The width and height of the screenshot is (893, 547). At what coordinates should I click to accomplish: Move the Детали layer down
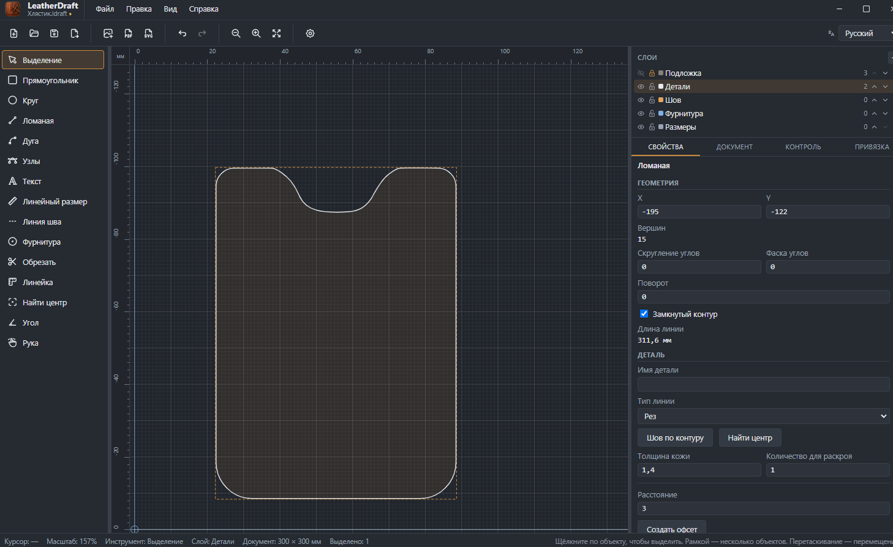pos(885,86)
